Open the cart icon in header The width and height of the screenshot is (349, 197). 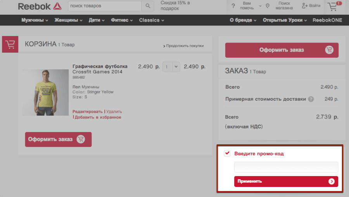(x=332, y=6)
